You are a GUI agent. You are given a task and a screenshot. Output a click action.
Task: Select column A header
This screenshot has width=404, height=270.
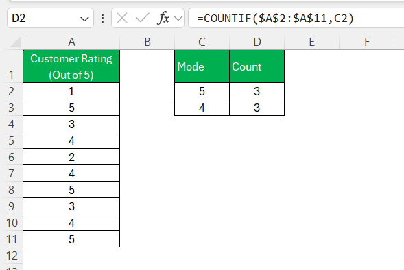pyautogui.click(x=71, y=42)
